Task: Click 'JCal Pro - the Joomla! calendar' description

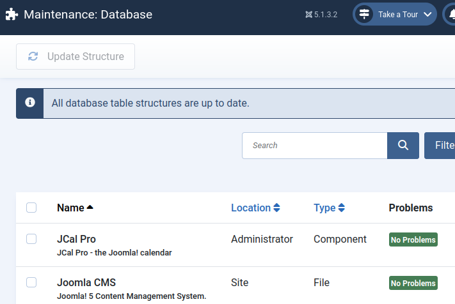Action: tap(115, 253)
